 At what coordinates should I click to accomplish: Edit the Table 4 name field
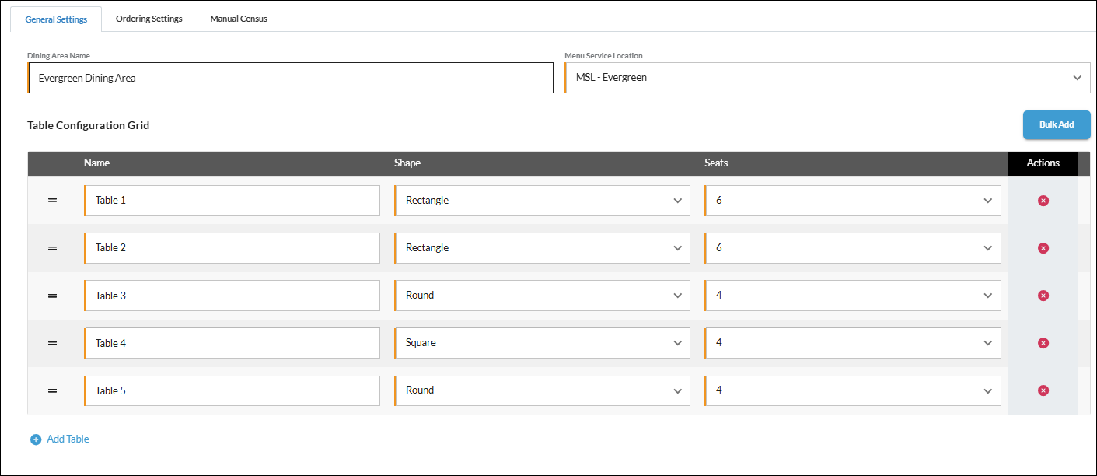pos(232,343)
